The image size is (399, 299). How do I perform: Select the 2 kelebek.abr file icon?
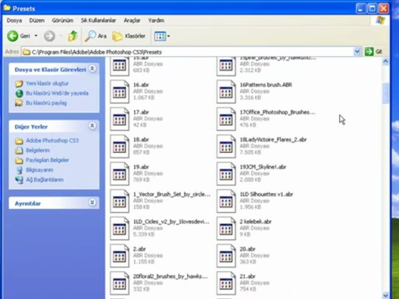[226, 228]
